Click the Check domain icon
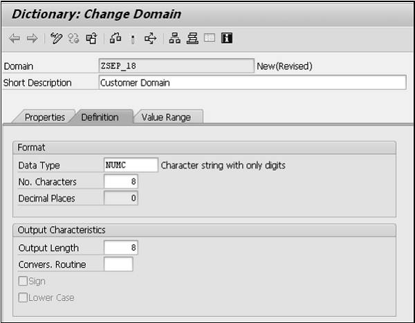Screen dimensions: 415x323 (x=116, y=38)
